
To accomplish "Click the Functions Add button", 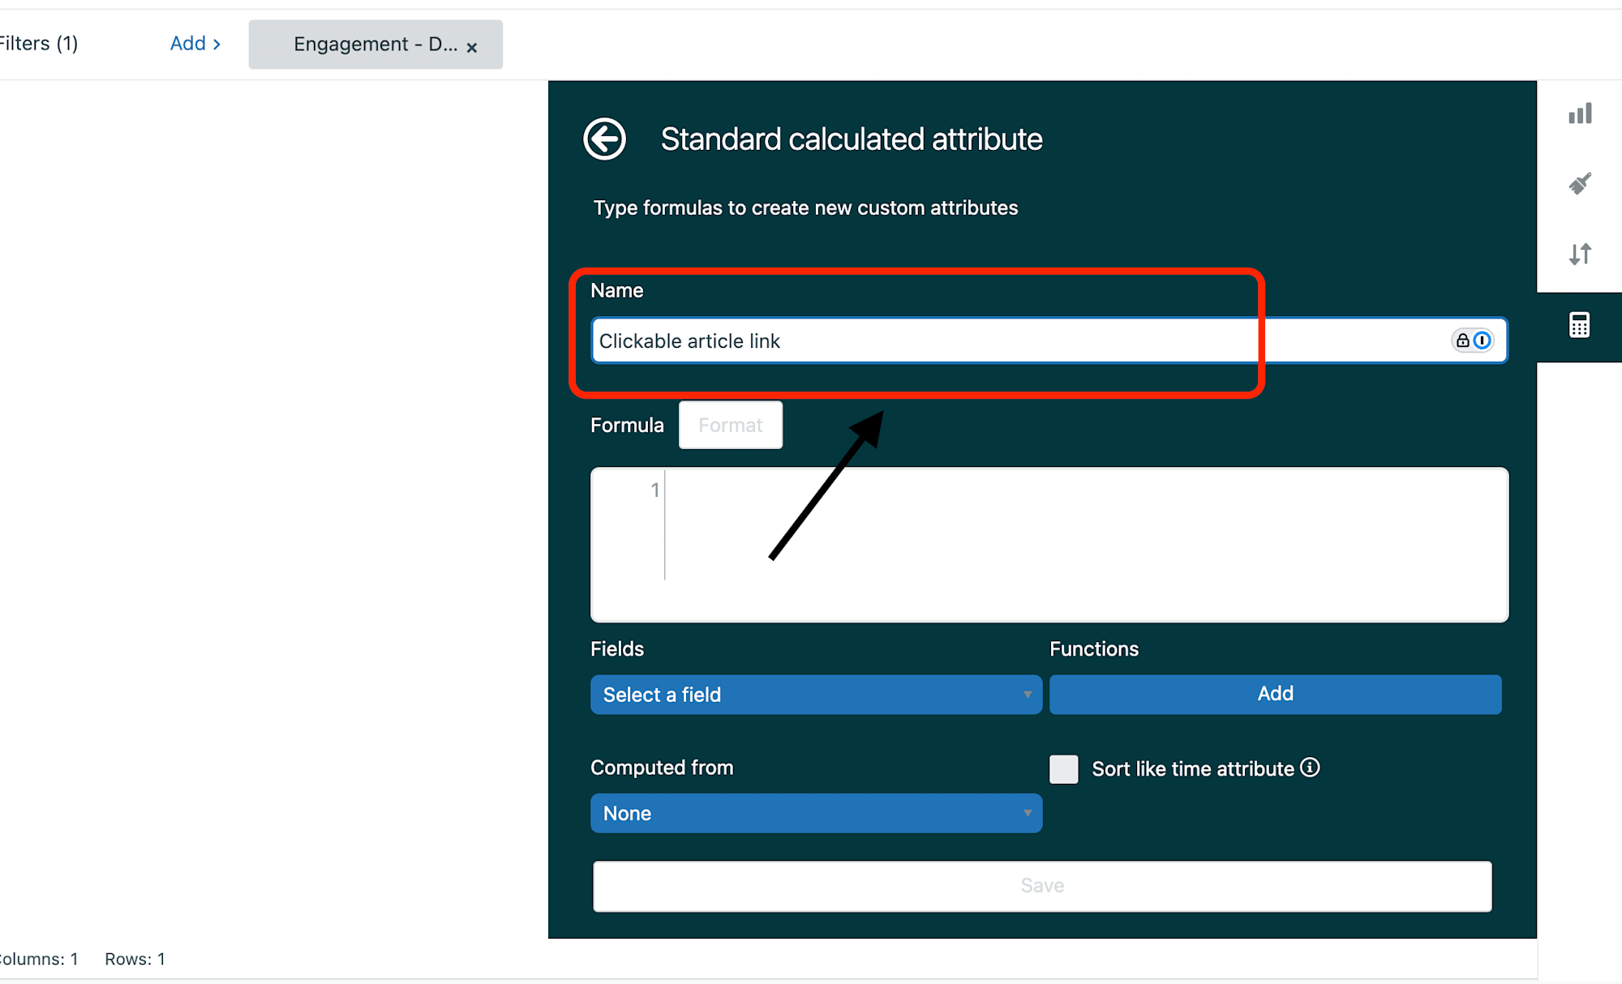I will [x=1274, y=695].
